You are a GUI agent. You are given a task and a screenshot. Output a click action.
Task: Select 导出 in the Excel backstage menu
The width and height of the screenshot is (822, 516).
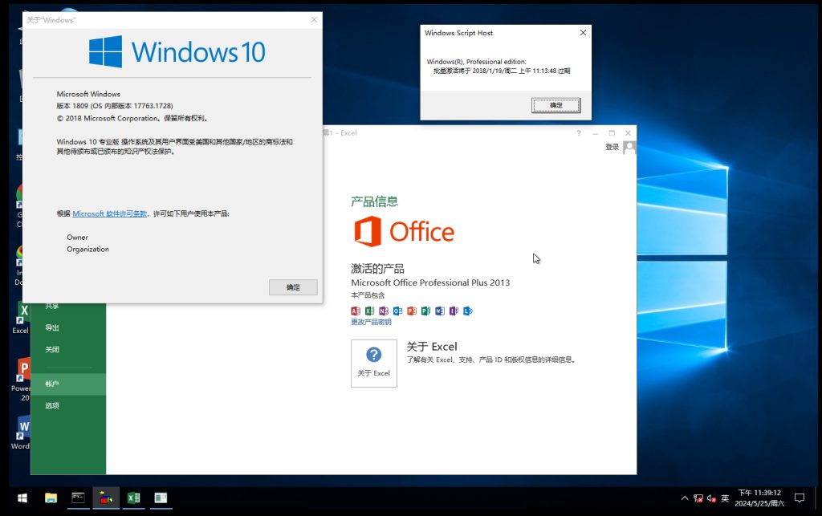point(52,327)
